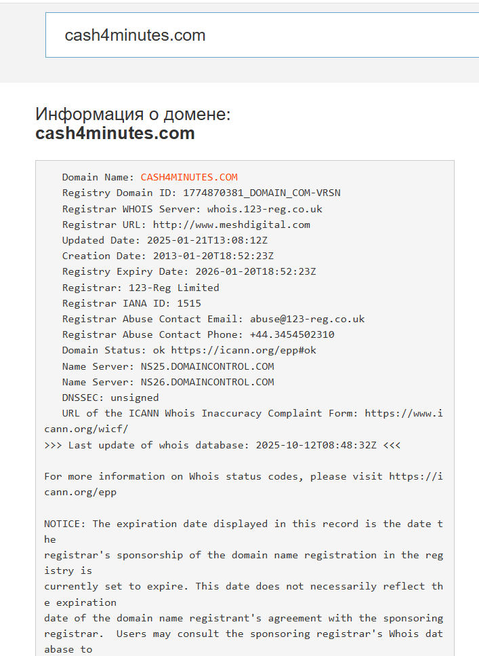Click the "Информация о домене:" heading
This screenshot has width=479, height=656.
133,114
